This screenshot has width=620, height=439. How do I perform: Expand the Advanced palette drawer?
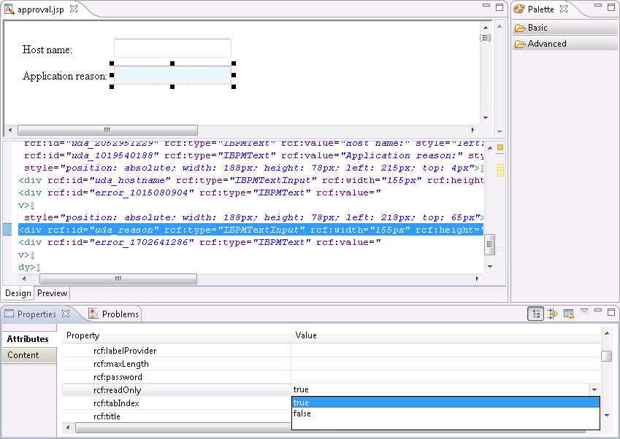coord(564,44)
